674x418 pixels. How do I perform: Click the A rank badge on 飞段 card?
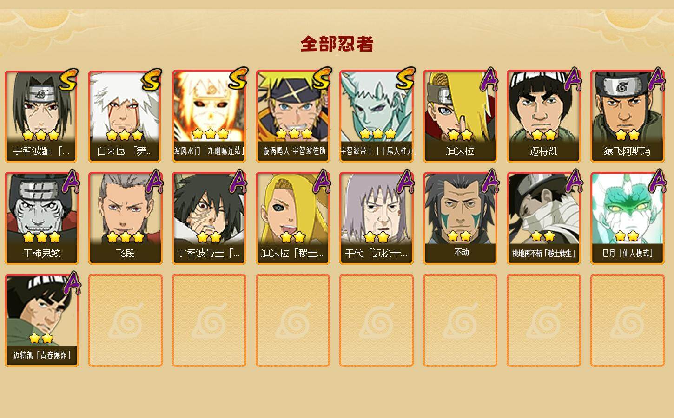154,182
